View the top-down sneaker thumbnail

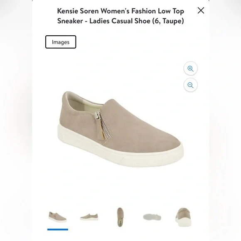120,217
